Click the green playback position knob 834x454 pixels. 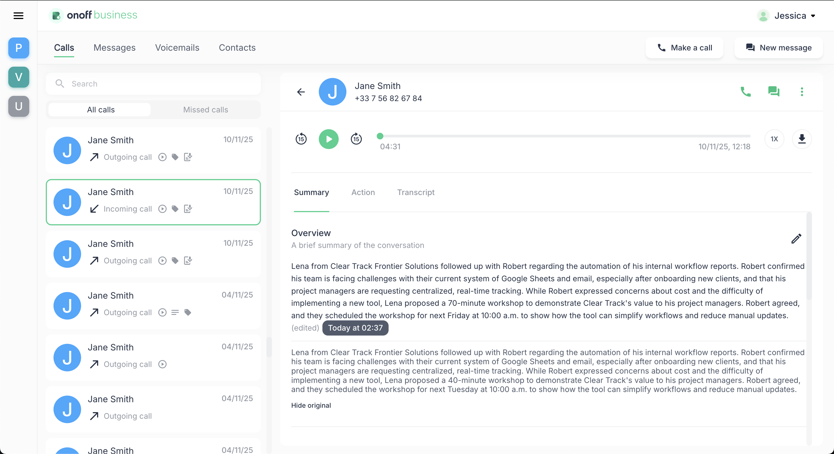[380, 136]
